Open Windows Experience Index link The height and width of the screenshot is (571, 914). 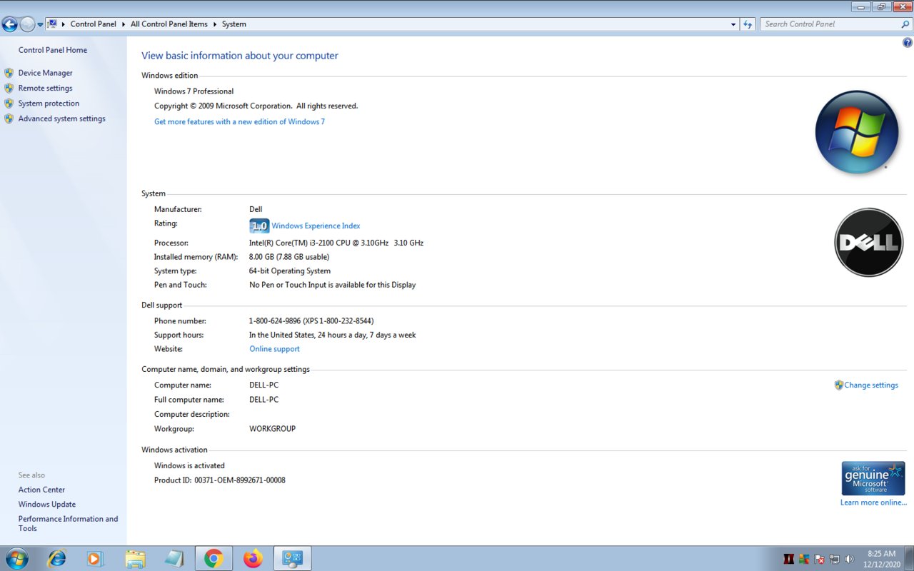pyautogui.click(x=316, y=226)
